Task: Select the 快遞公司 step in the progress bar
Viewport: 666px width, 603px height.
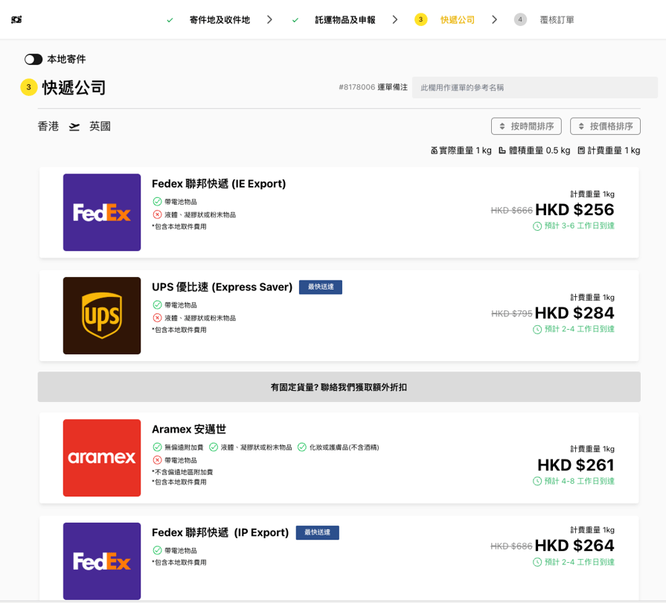Action: click(x=457, y=20)
